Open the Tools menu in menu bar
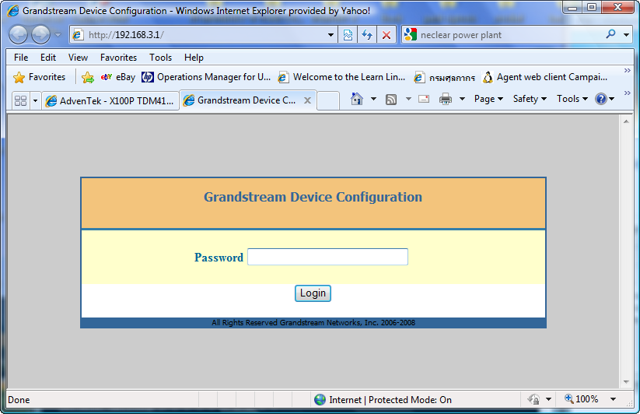 click(x=160, y=58)
